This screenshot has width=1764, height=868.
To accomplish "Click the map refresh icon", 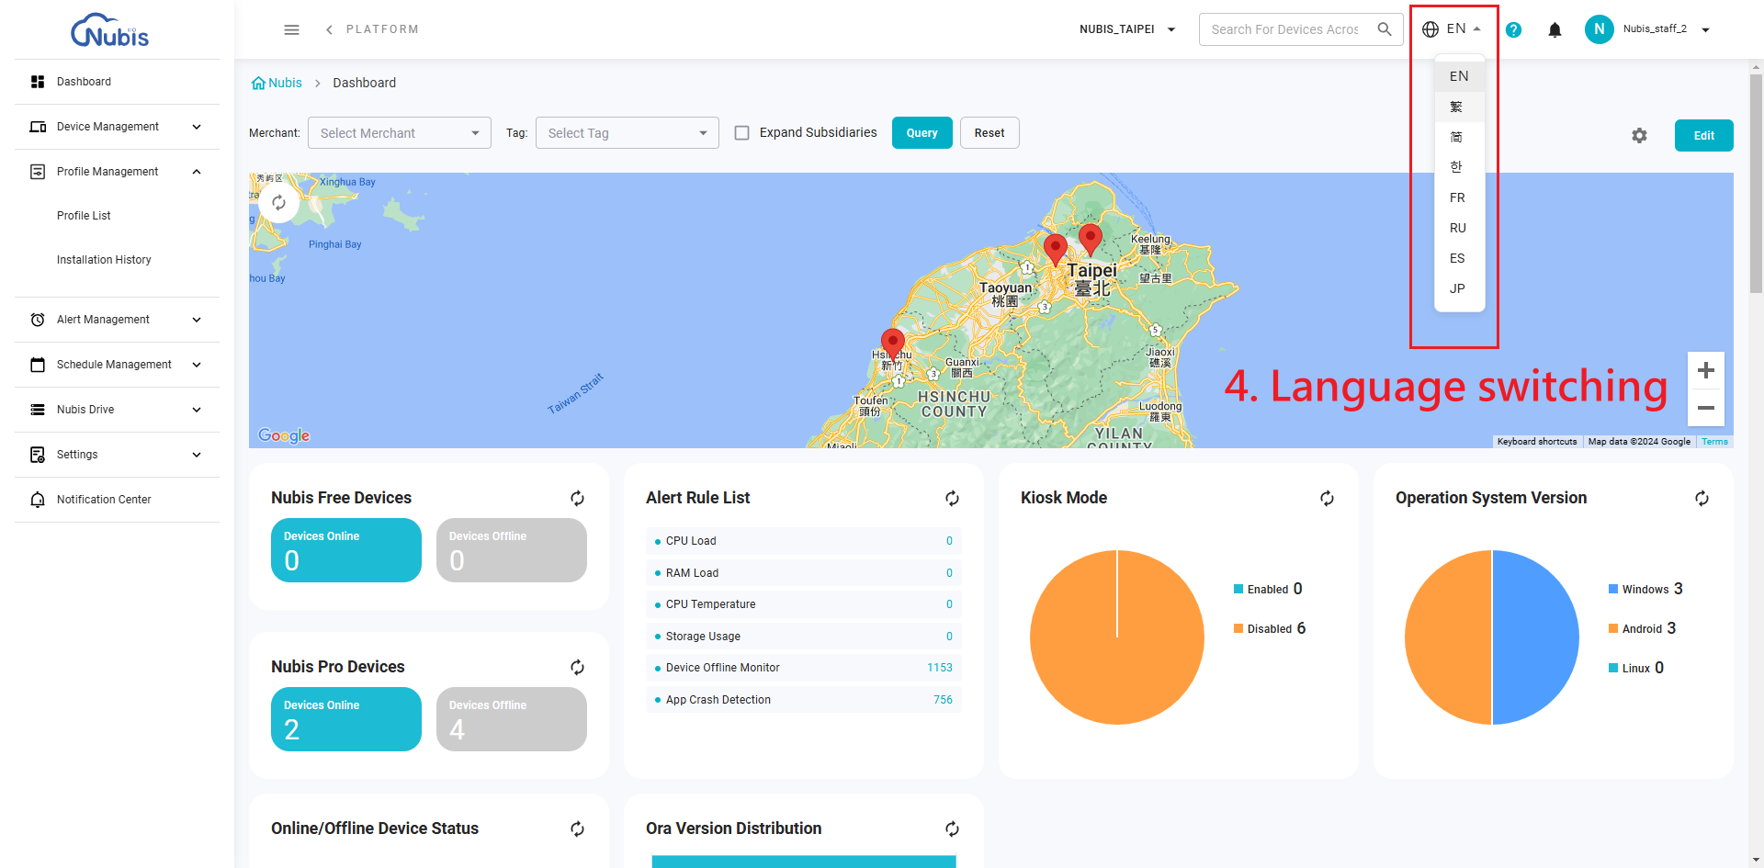I will (x=278, y=202).
